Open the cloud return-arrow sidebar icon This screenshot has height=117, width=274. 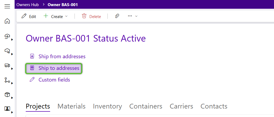pyautogui.click(x=7, y=51)
